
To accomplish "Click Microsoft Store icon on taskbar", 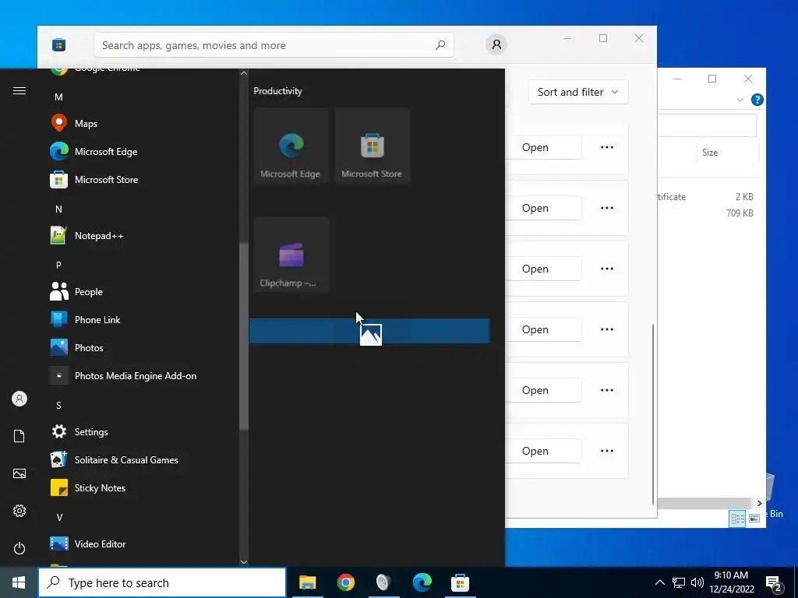I will coord(460,582).
